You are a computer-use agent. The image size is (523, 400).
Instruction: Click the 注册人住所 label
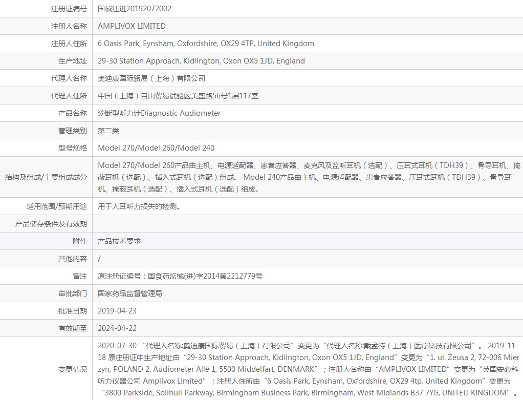click(69, 44)
